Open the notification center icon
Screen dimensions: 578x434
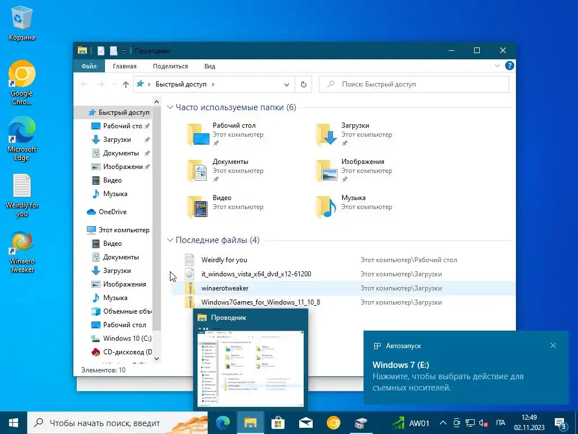tap(561, 423)
